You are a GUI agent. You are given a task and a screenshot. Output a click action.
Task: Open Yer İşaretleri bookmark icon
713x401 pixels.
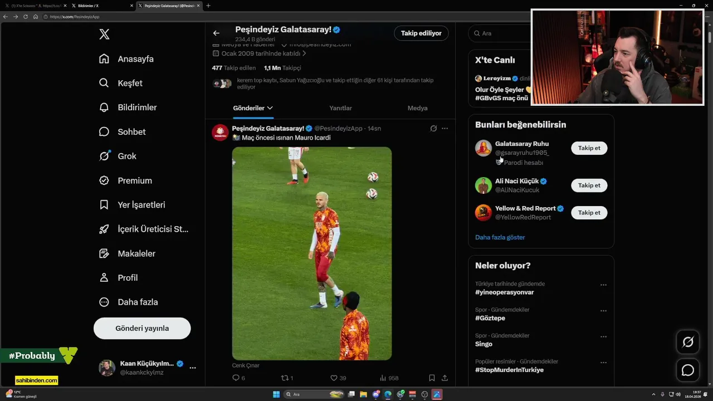click(104, 205)
